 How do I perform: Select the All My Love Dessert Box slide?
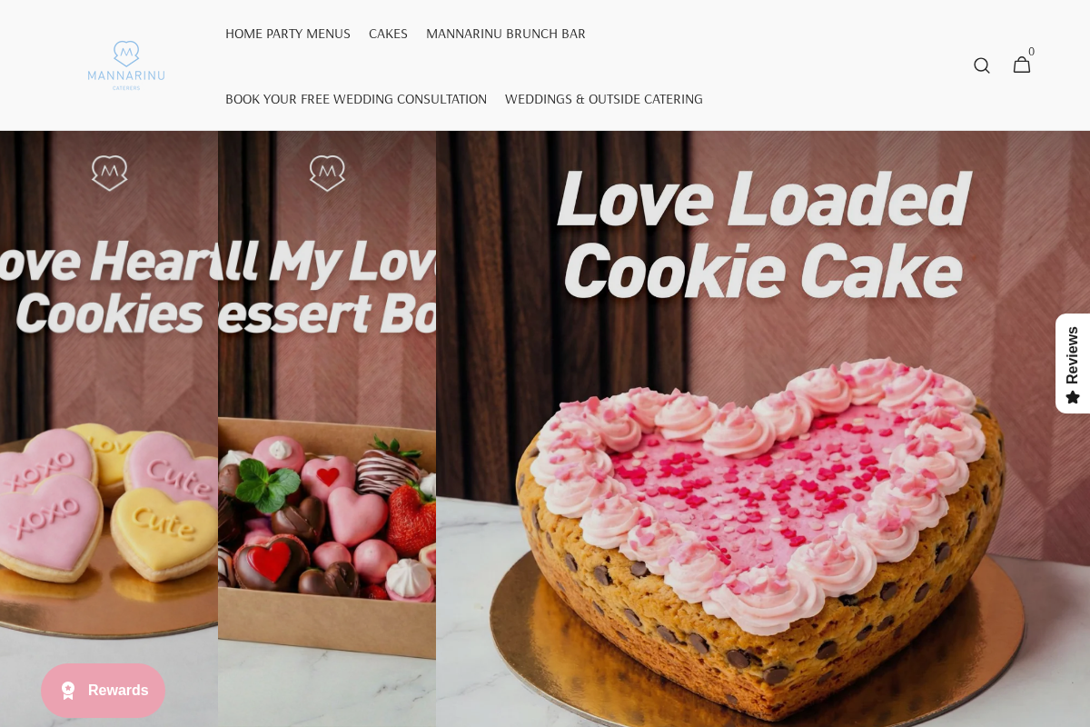coord(327,429)
